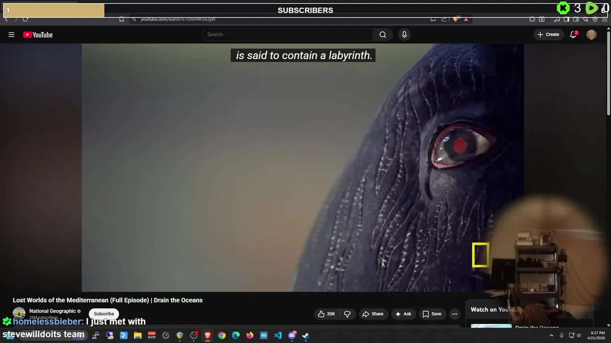
Task: Open the Brave playlist music-note icon
Action: point(557,19)
